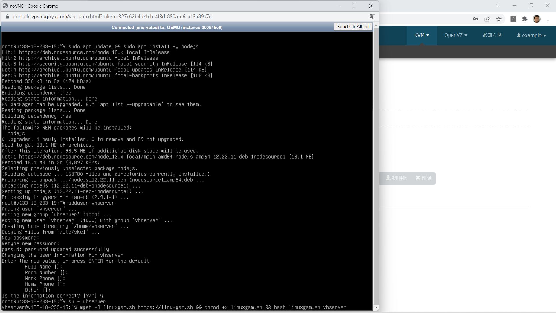Open the Extensions puzzle piece icon

525,19
